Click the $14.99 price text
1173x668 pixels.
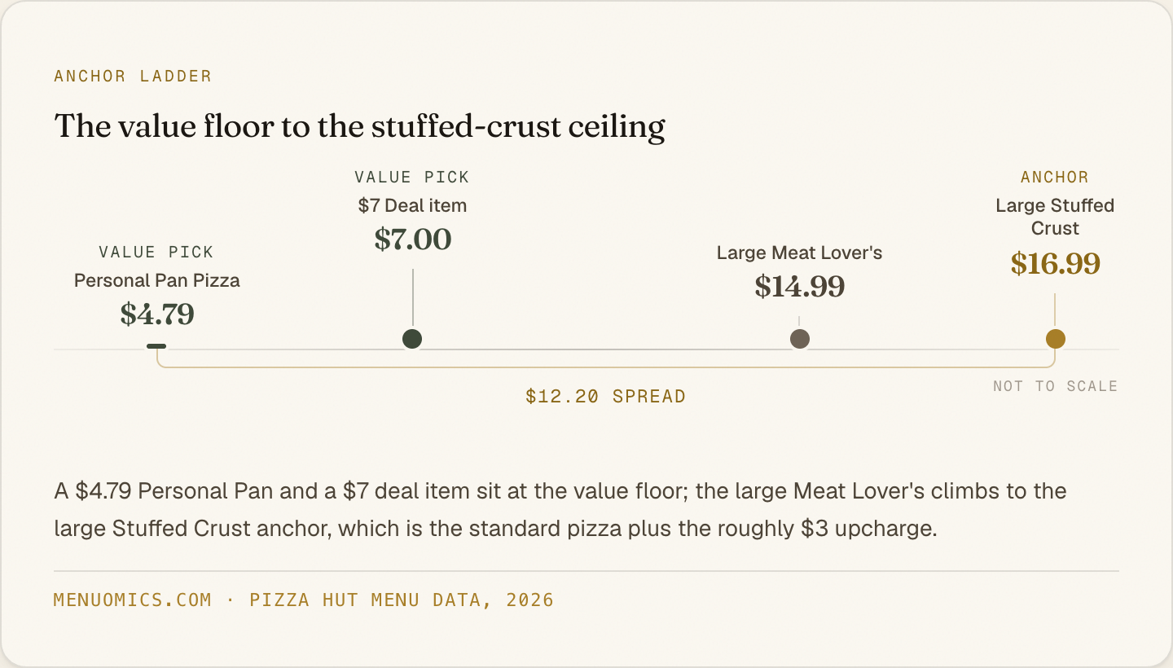tap(800, 287)
